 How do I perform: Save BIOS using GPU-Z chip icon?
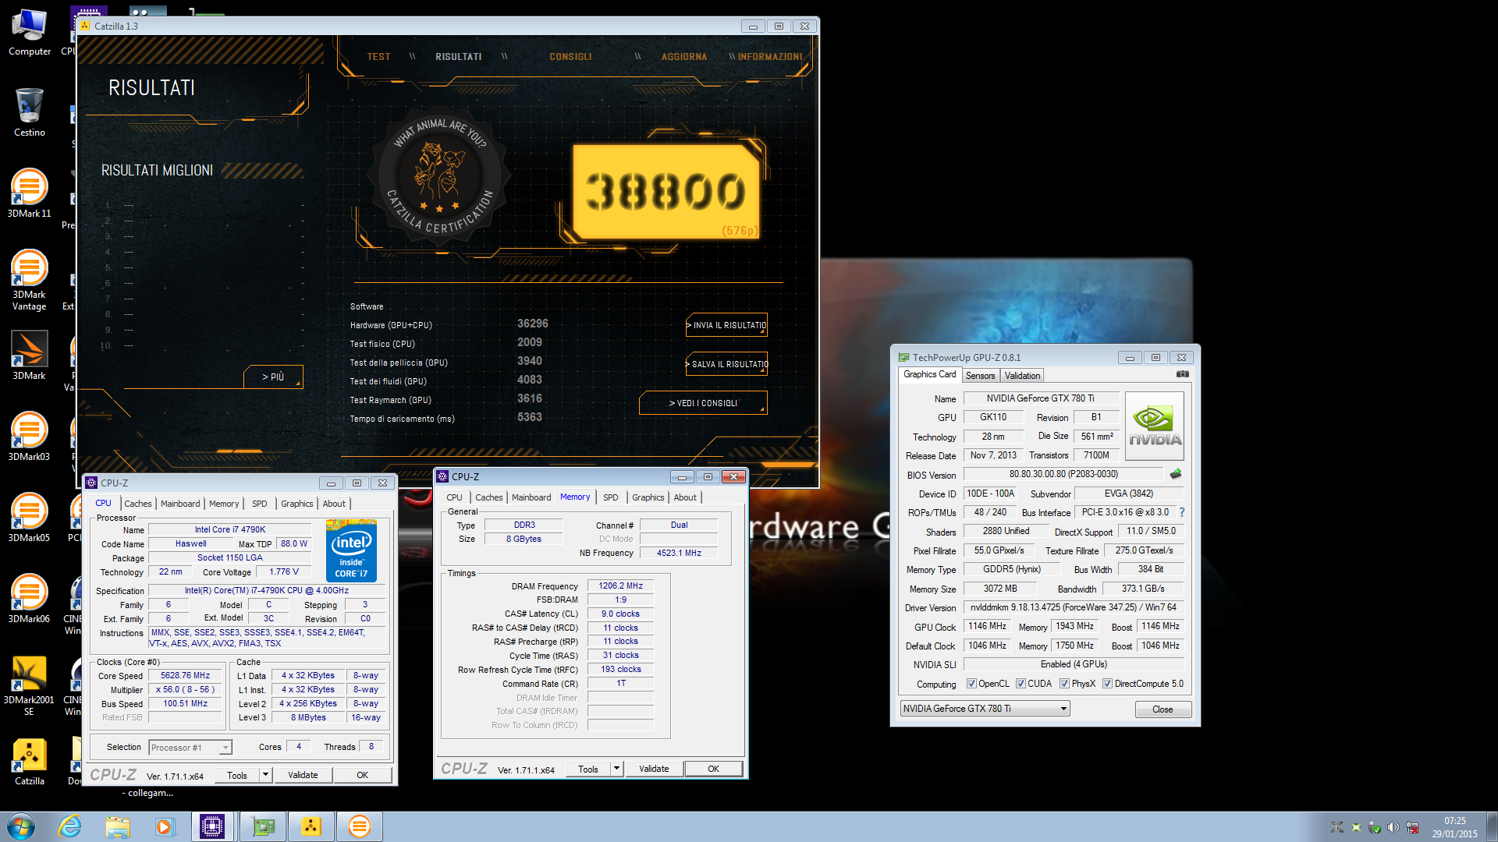(x=1176, y=474)
